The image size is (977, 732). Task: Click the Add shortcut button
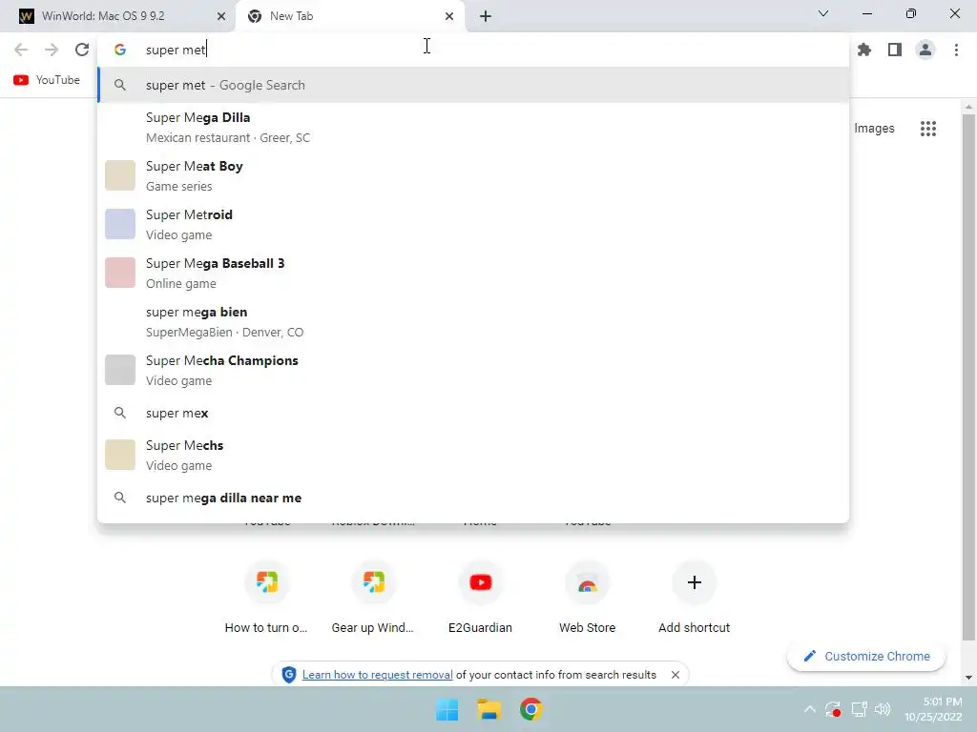pyautogui.click(x=695, y=598)
